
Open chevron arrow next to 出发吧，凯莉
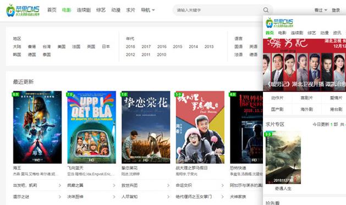[59, 186]
